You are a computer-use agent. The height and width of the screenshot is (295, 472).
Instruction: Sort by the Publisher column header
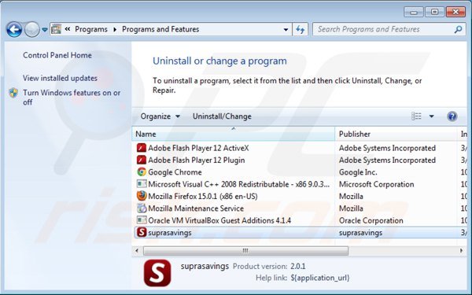[396, 134]
